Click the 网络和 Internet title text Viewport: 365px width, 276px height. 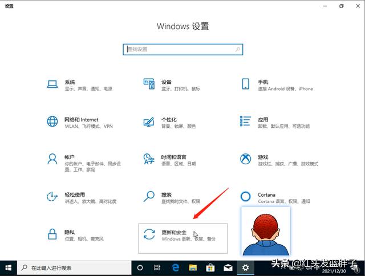point(81,120)
